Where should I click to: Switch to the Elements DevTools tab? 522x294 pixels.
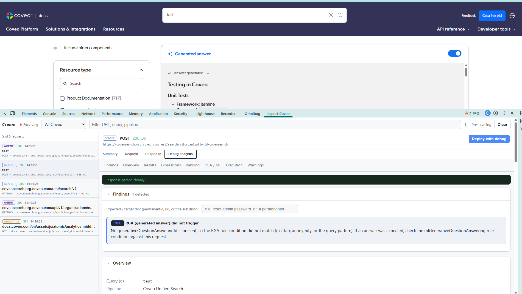(x=29, y=114)
